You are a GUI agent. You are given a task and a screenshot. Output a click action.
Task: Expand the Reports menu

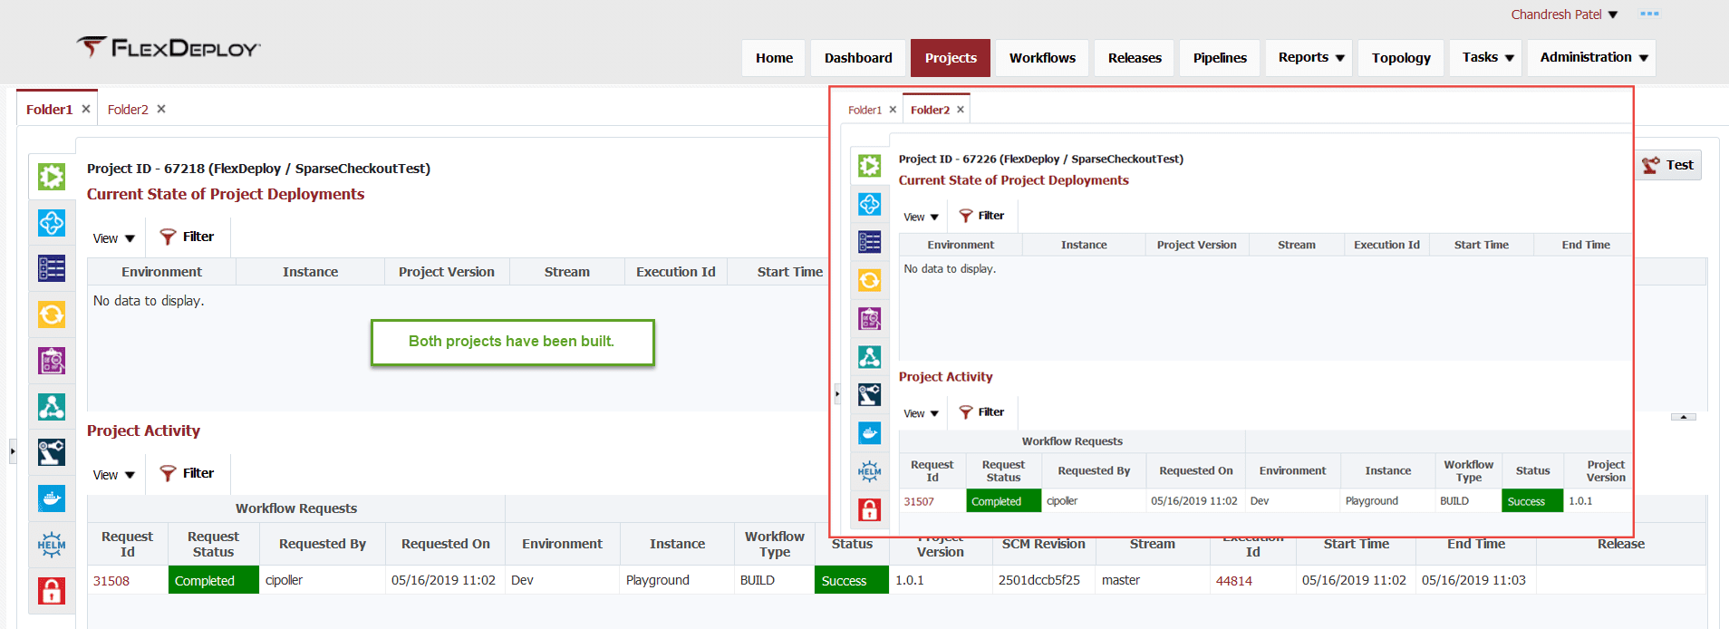pyautogui.click(x=1310, y=57)
